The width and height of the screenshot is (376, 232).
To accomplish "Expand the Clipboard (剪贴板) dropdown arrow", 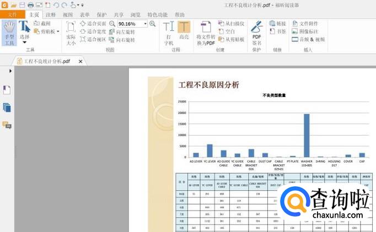I will pyautogui.click(x=58, y=31).
